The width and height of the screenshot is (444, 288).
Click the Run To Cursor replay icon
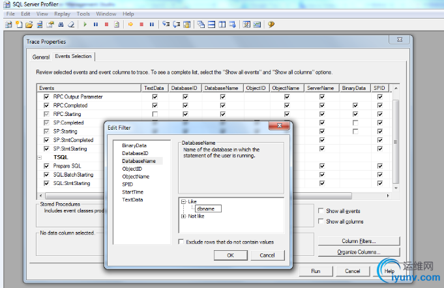tap(177, 25)
